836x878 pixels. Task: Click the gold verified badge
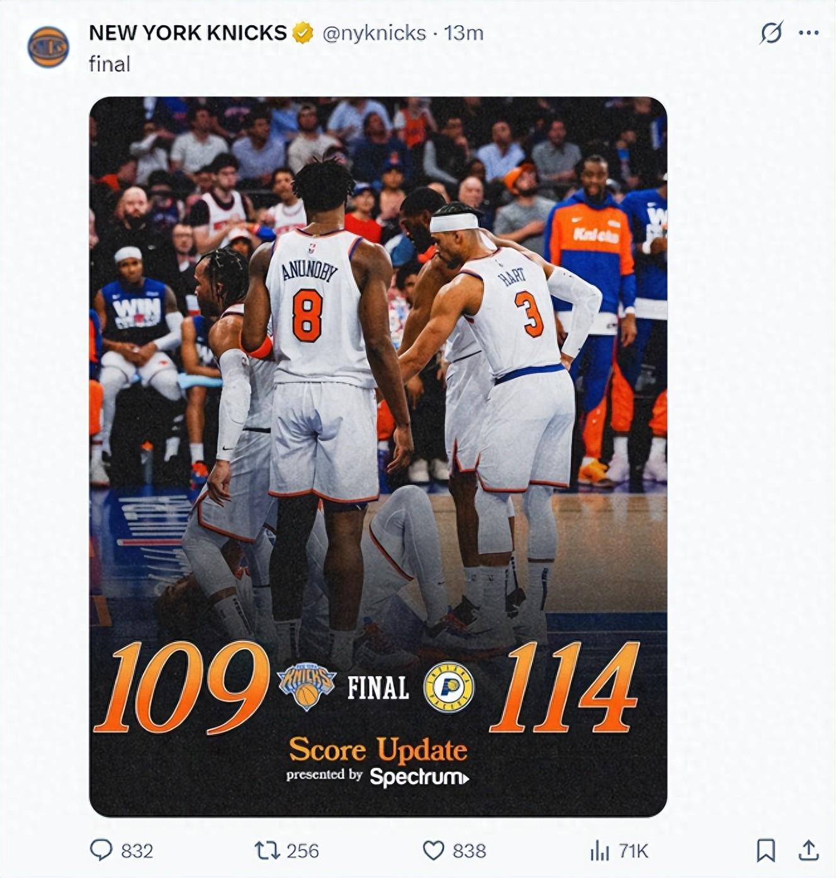tap(303, 33)
